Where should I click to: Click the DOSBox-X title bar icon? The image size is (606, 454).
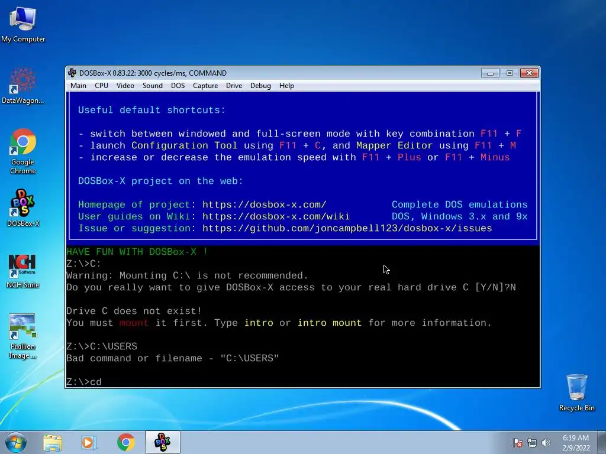72,73
